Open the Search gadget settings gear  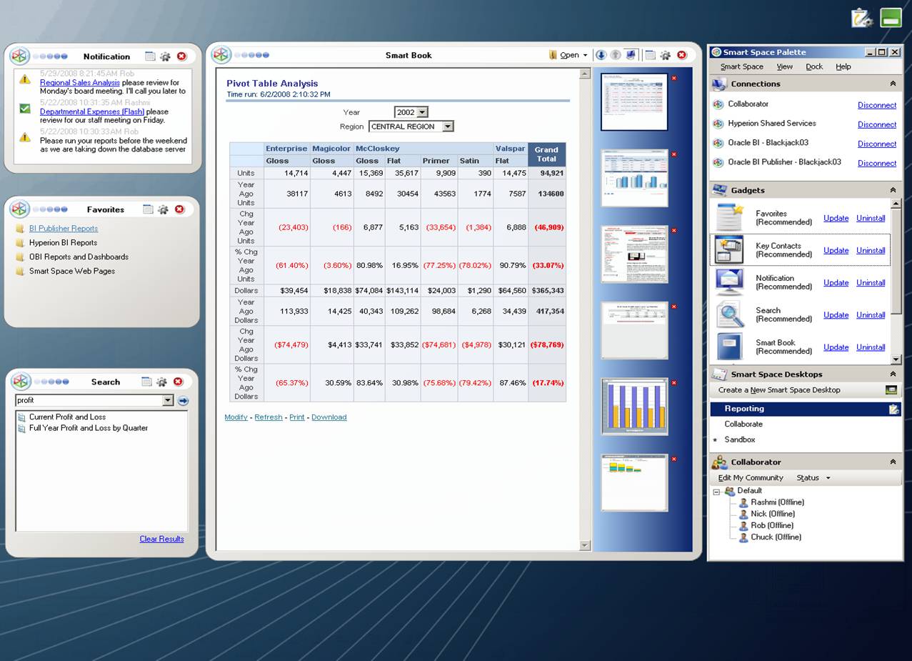[x=162, y=382]
